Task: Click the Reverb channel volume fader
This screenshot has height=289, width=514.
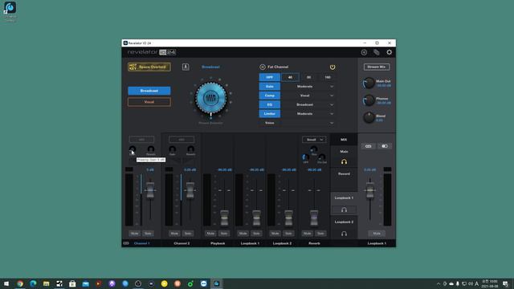Action: [x=314, y=218]
